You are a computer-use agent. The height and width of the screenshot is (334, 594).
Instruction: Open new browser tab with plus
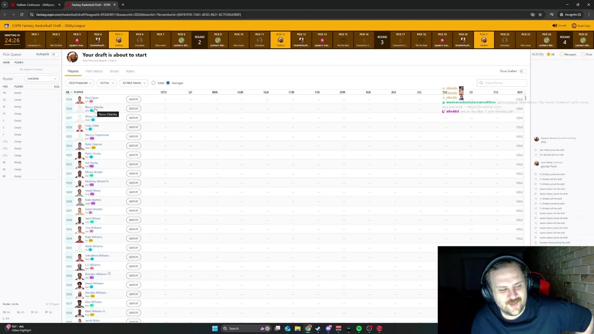click(123, 5)
